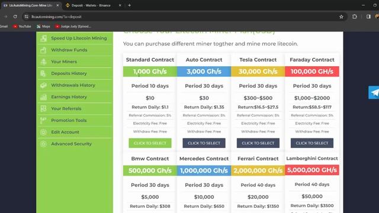Open the browser extensions puzzle icon
This screenshot has width=379, height=213.
click(354, 17)
